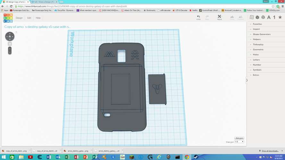285x160 pixels.
Task: Open Word from the taskbar
Action: pos(49,157)
